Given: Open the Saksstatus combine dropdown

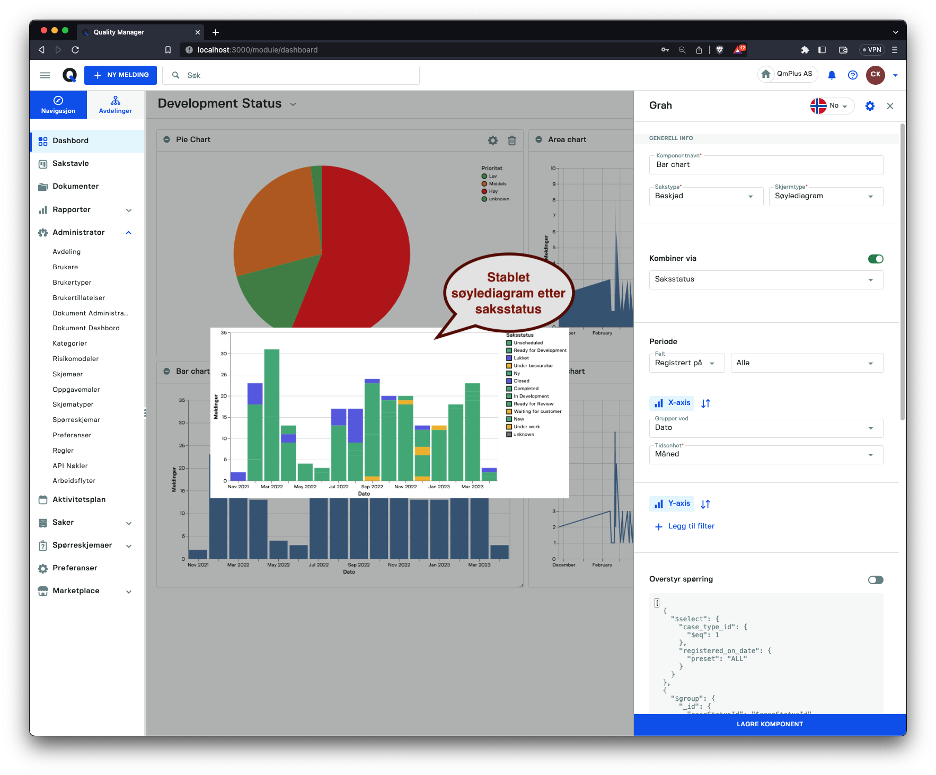Looking at the screenshot, I should tap(766, 279).
